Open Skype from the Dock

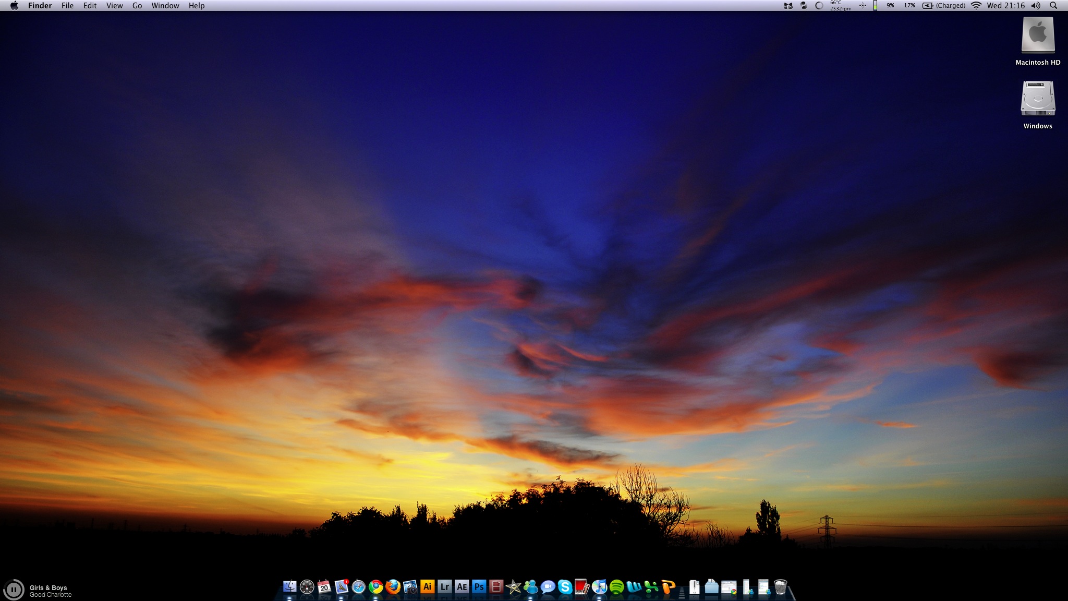pos(565,587)
